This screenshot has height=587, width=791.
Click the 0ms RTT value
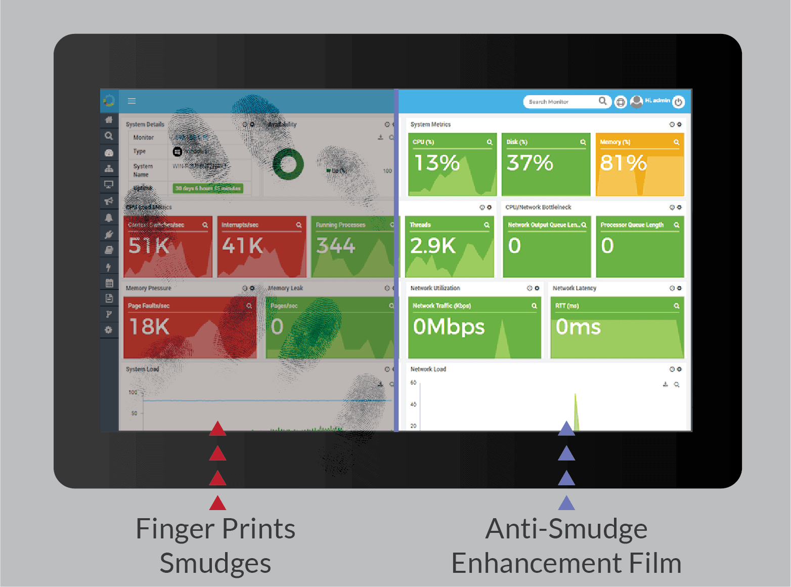(578, 327)
